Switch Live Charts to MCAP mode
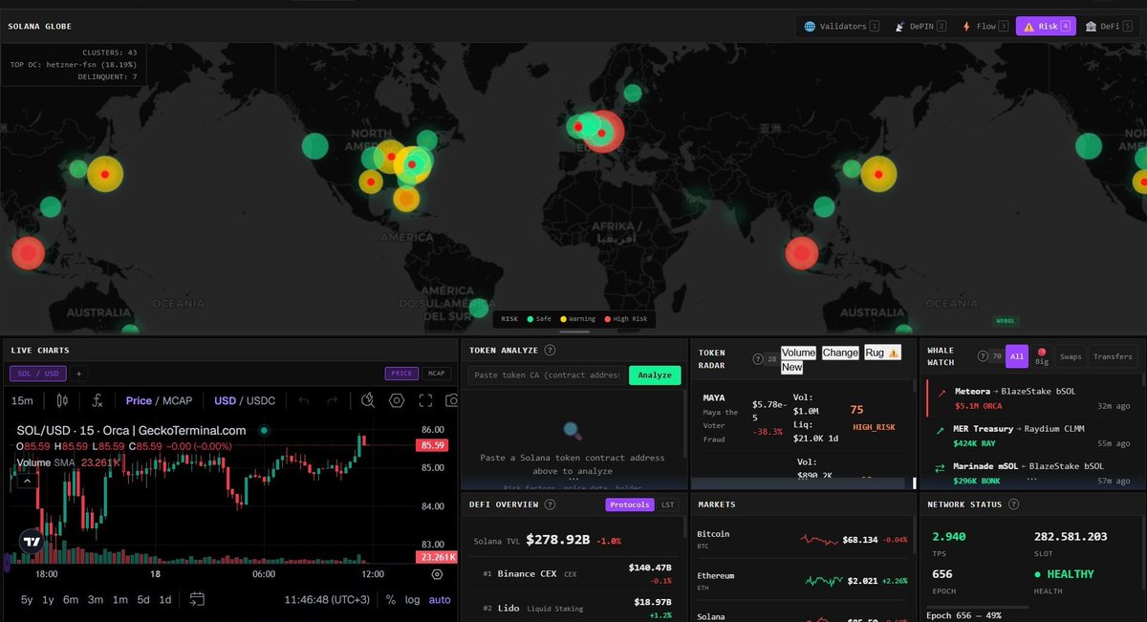Screen dimensions: 1147x622 [437, 374]
